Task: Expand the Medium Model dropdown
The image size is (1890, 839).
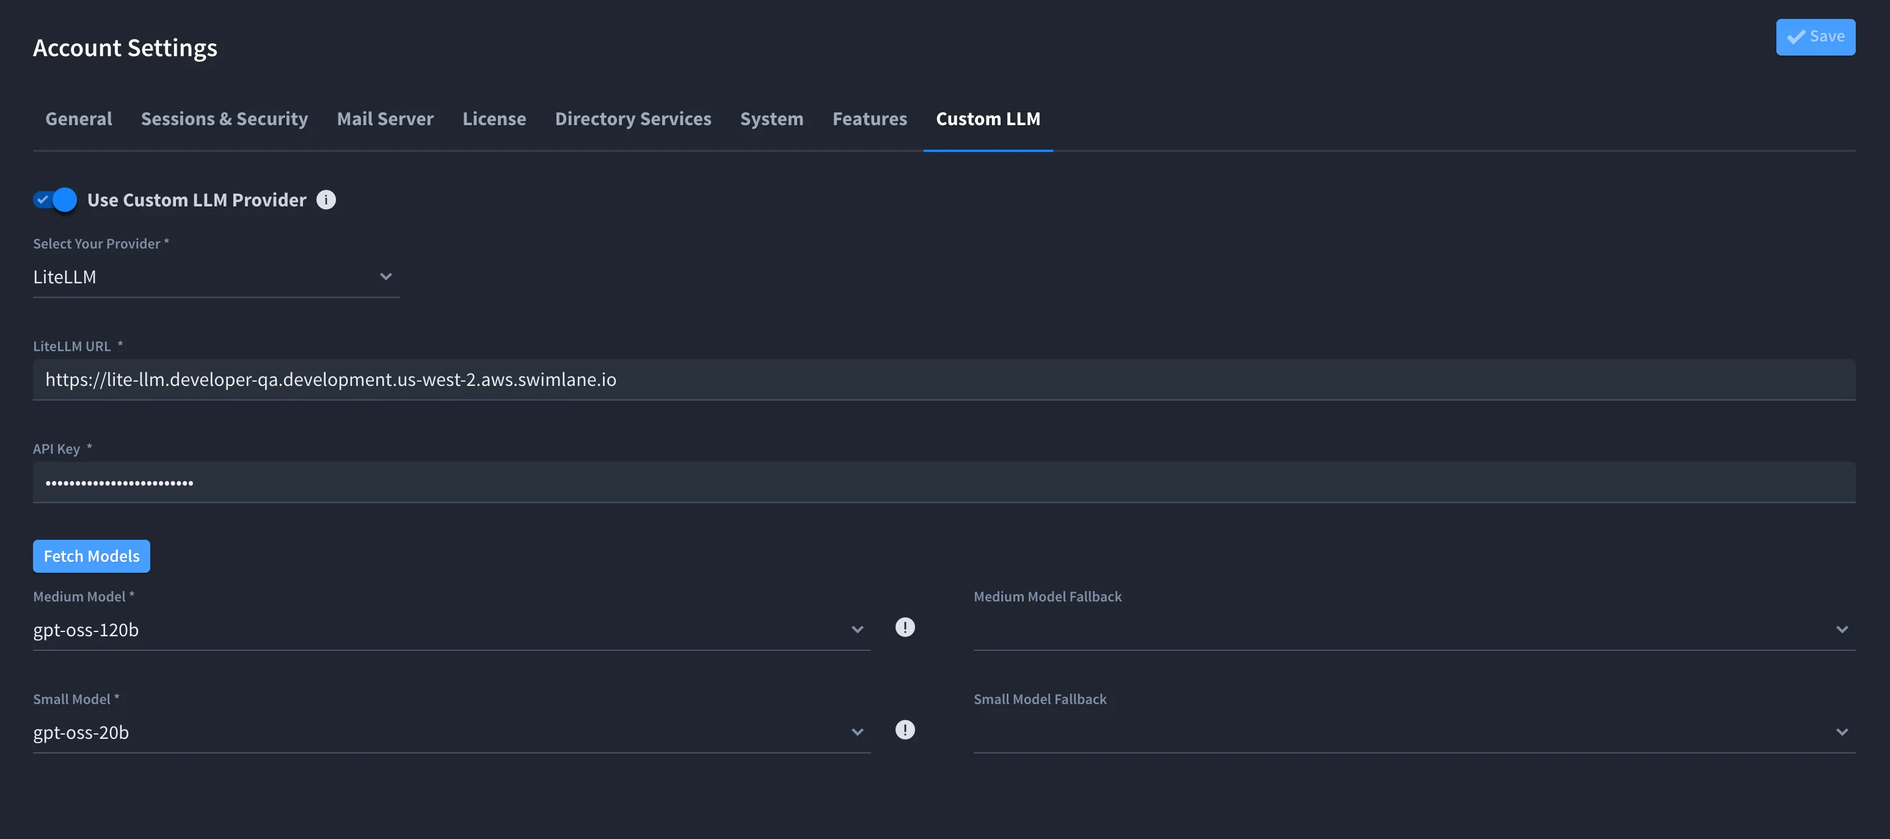Action: (x=452, y=630)
